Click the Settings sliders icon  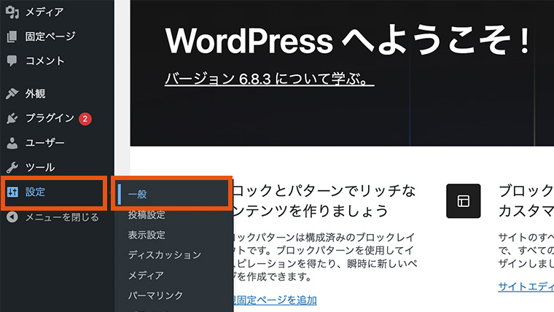(x=12, y=192)
